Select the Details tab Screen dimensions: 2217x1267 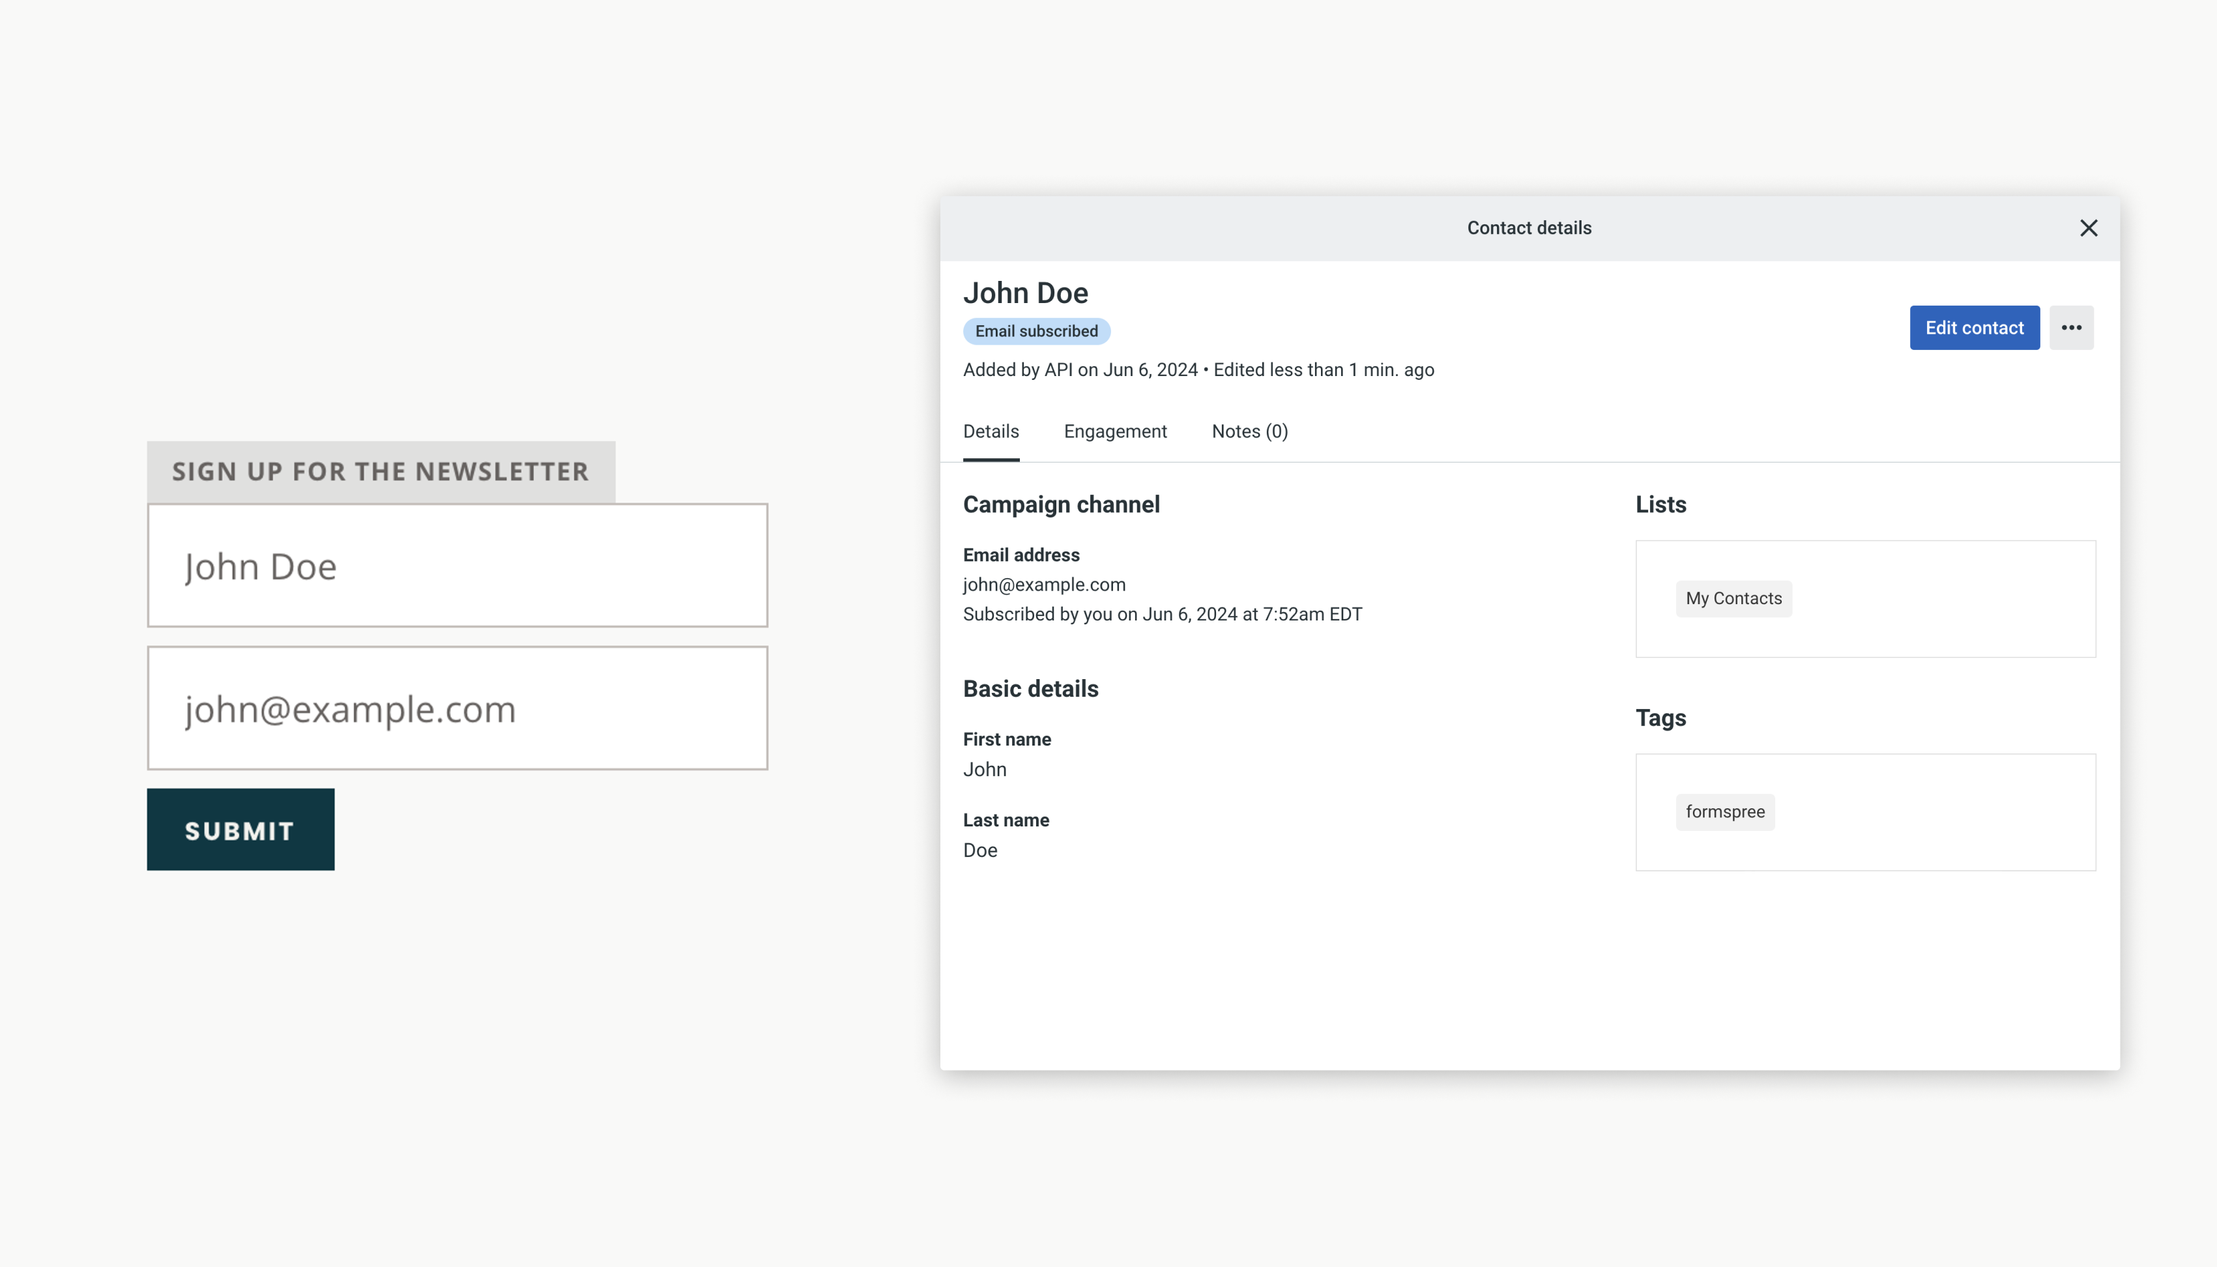[990, 431]
